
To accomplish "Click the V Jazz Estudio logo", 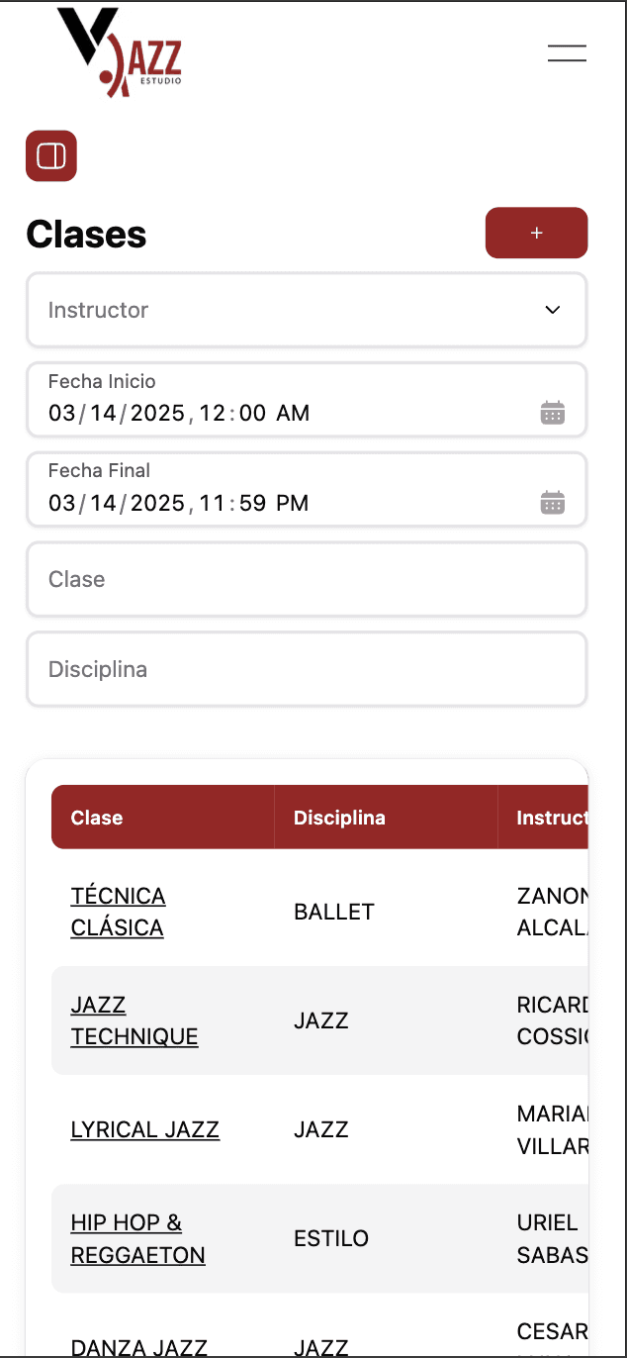I will (x=120, y=53).
